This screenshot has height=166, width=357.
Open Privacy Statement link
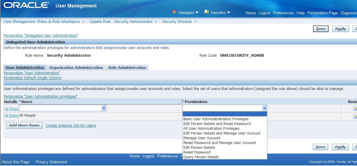(52, 162)
